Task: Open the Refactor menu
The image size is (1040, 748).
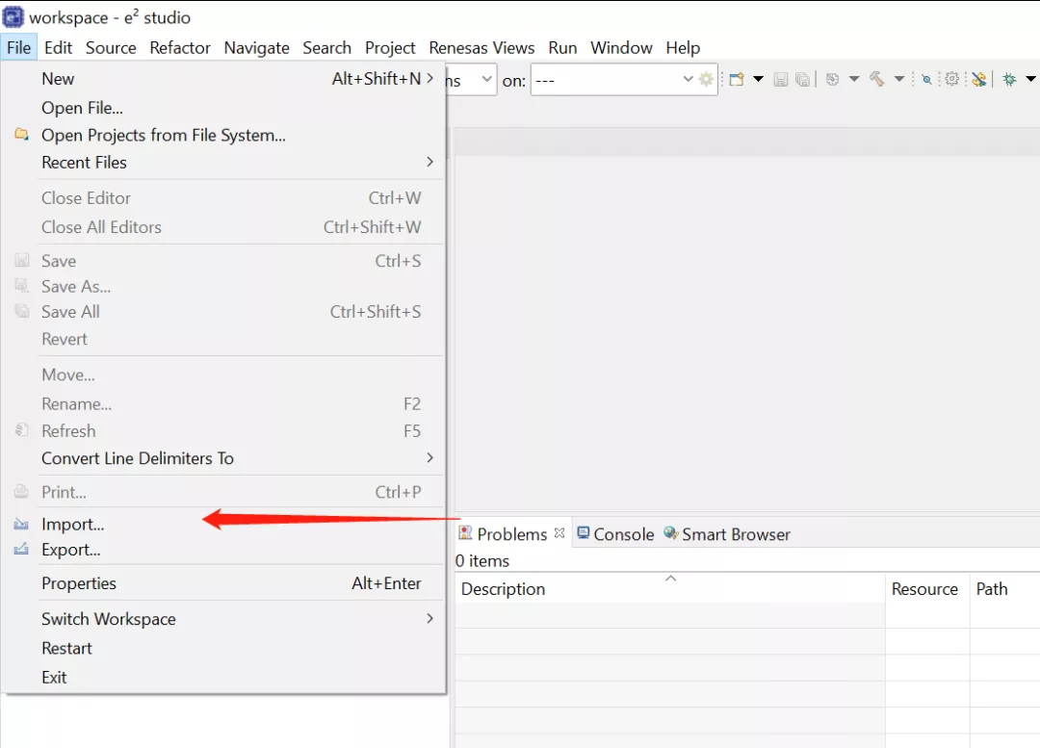Action: click(x=180, y=48)
